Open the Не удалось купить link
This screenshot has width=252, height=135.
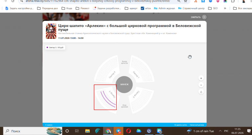(x=180, y=125)
